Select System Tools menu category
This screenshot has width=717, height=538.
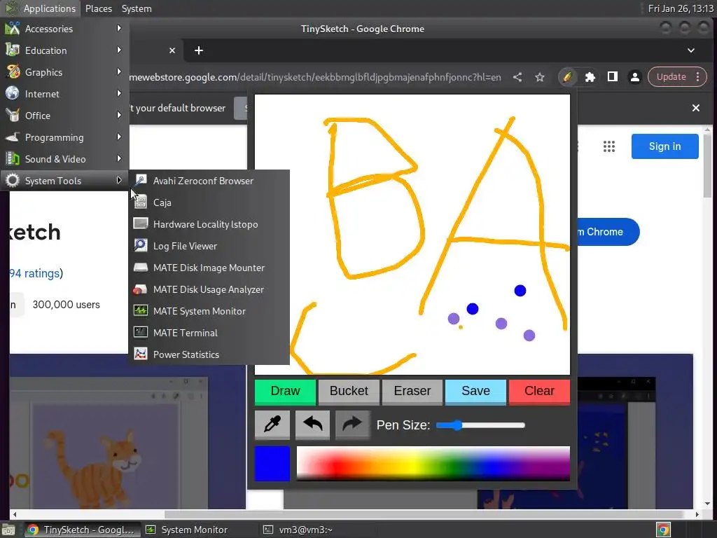[x=64, y=181]
